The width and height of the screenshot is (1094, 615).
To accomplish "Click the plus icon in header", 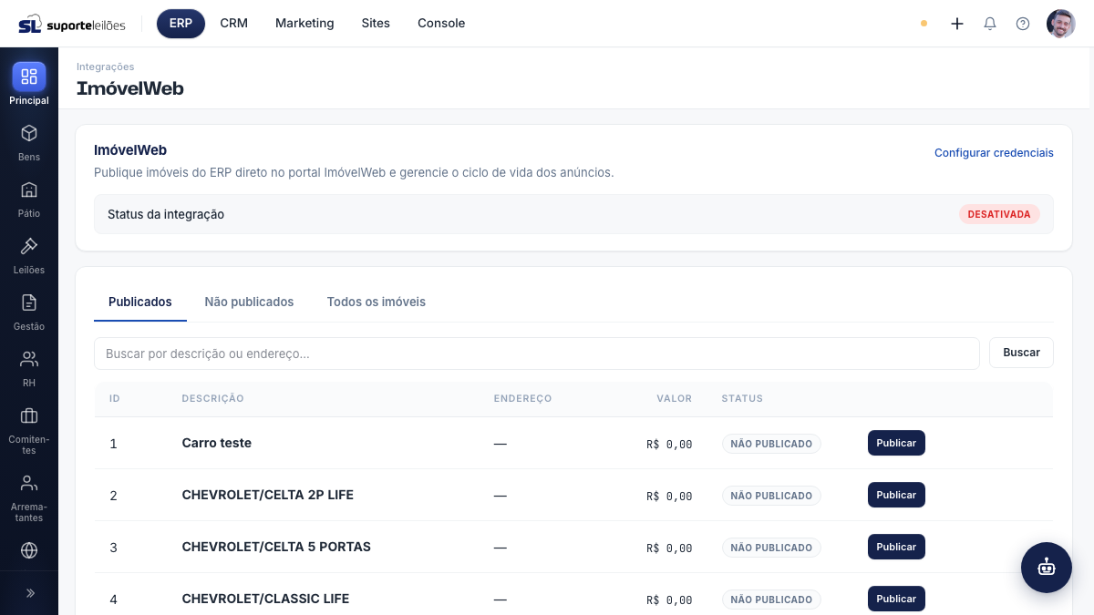I will 957,24.
